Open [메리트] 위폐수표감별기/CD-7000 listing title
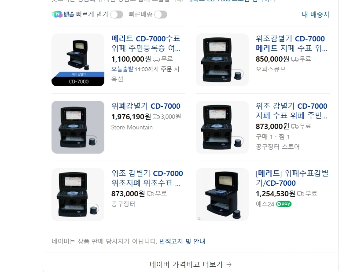 pos(292,178)
